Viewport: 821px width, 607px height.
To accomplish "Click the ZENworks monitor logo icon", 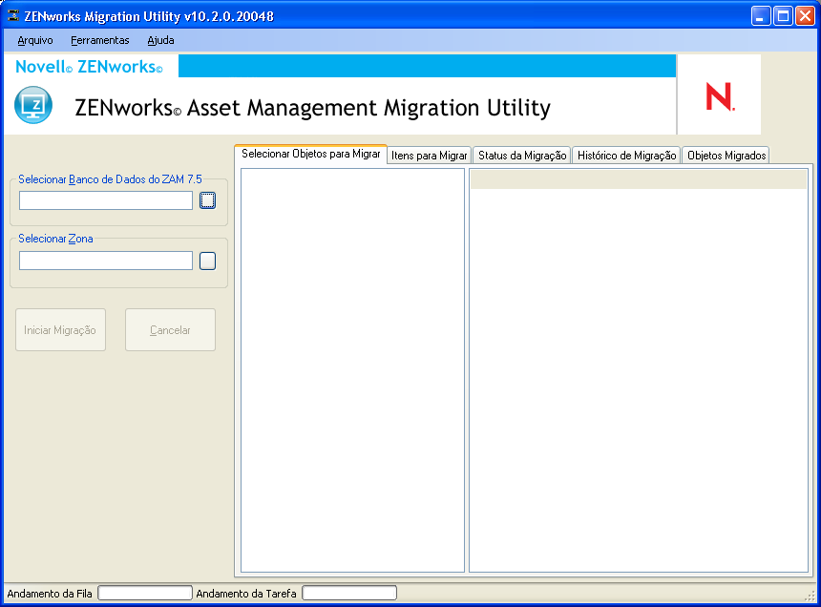I will point(33,105).
